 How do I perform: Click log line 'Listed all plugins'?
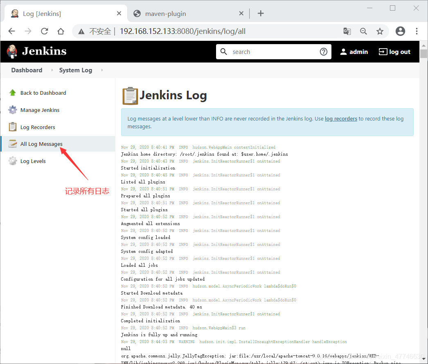[143, 182]
